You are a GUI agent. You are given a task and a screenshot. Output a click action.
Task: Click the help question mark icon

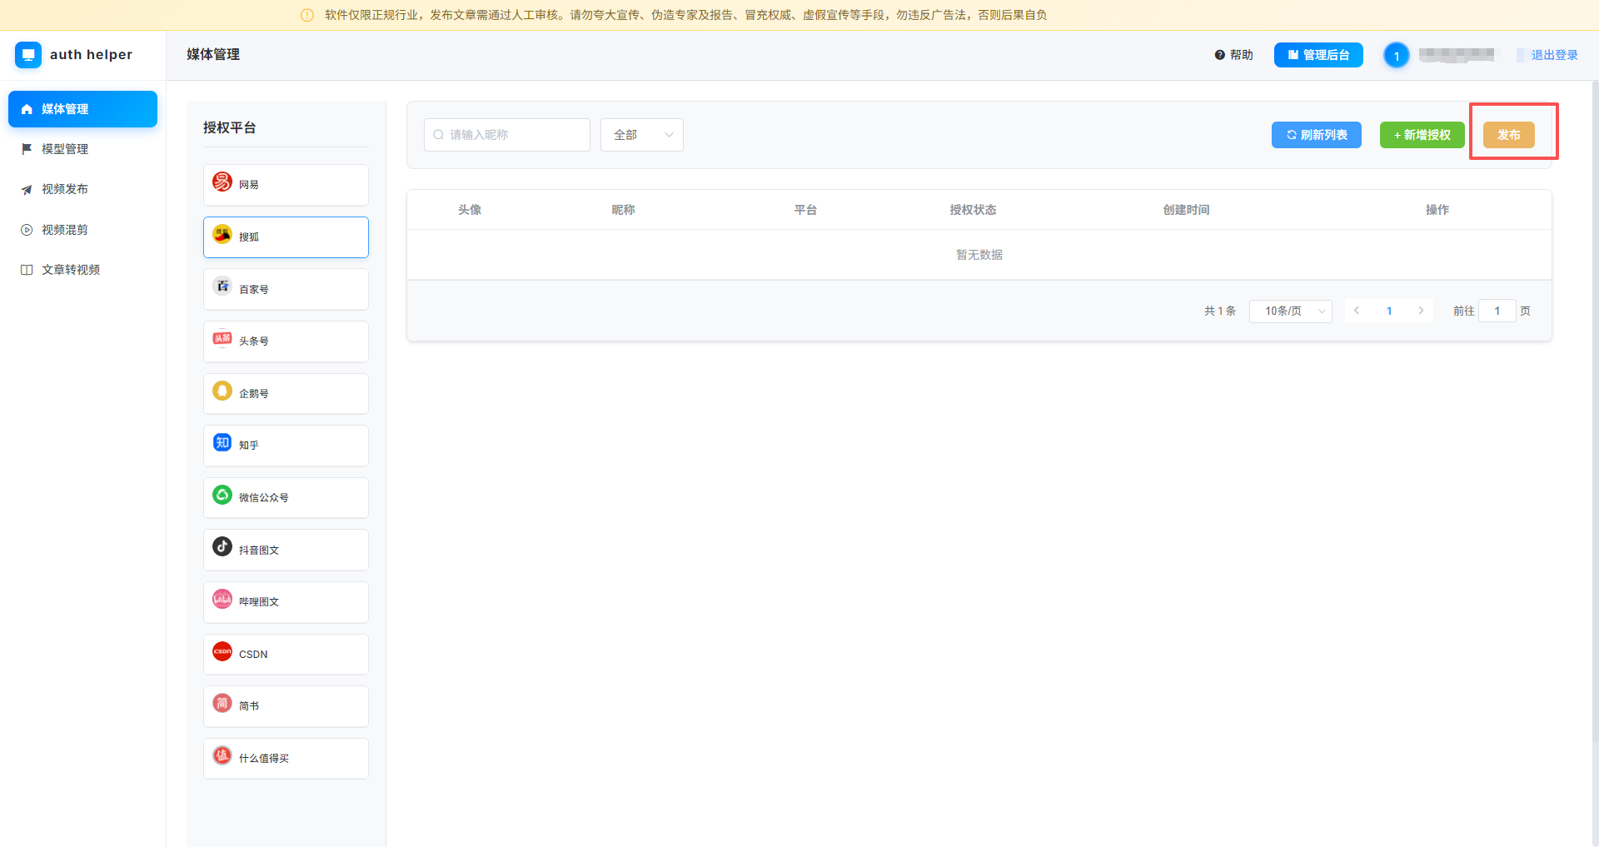1219,55
